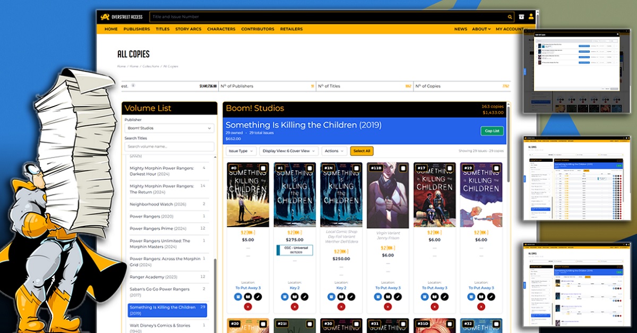This screenshot has width=637, height=333.
Task: Click blue collection icon under issue #11B
Action: (378, 296)
